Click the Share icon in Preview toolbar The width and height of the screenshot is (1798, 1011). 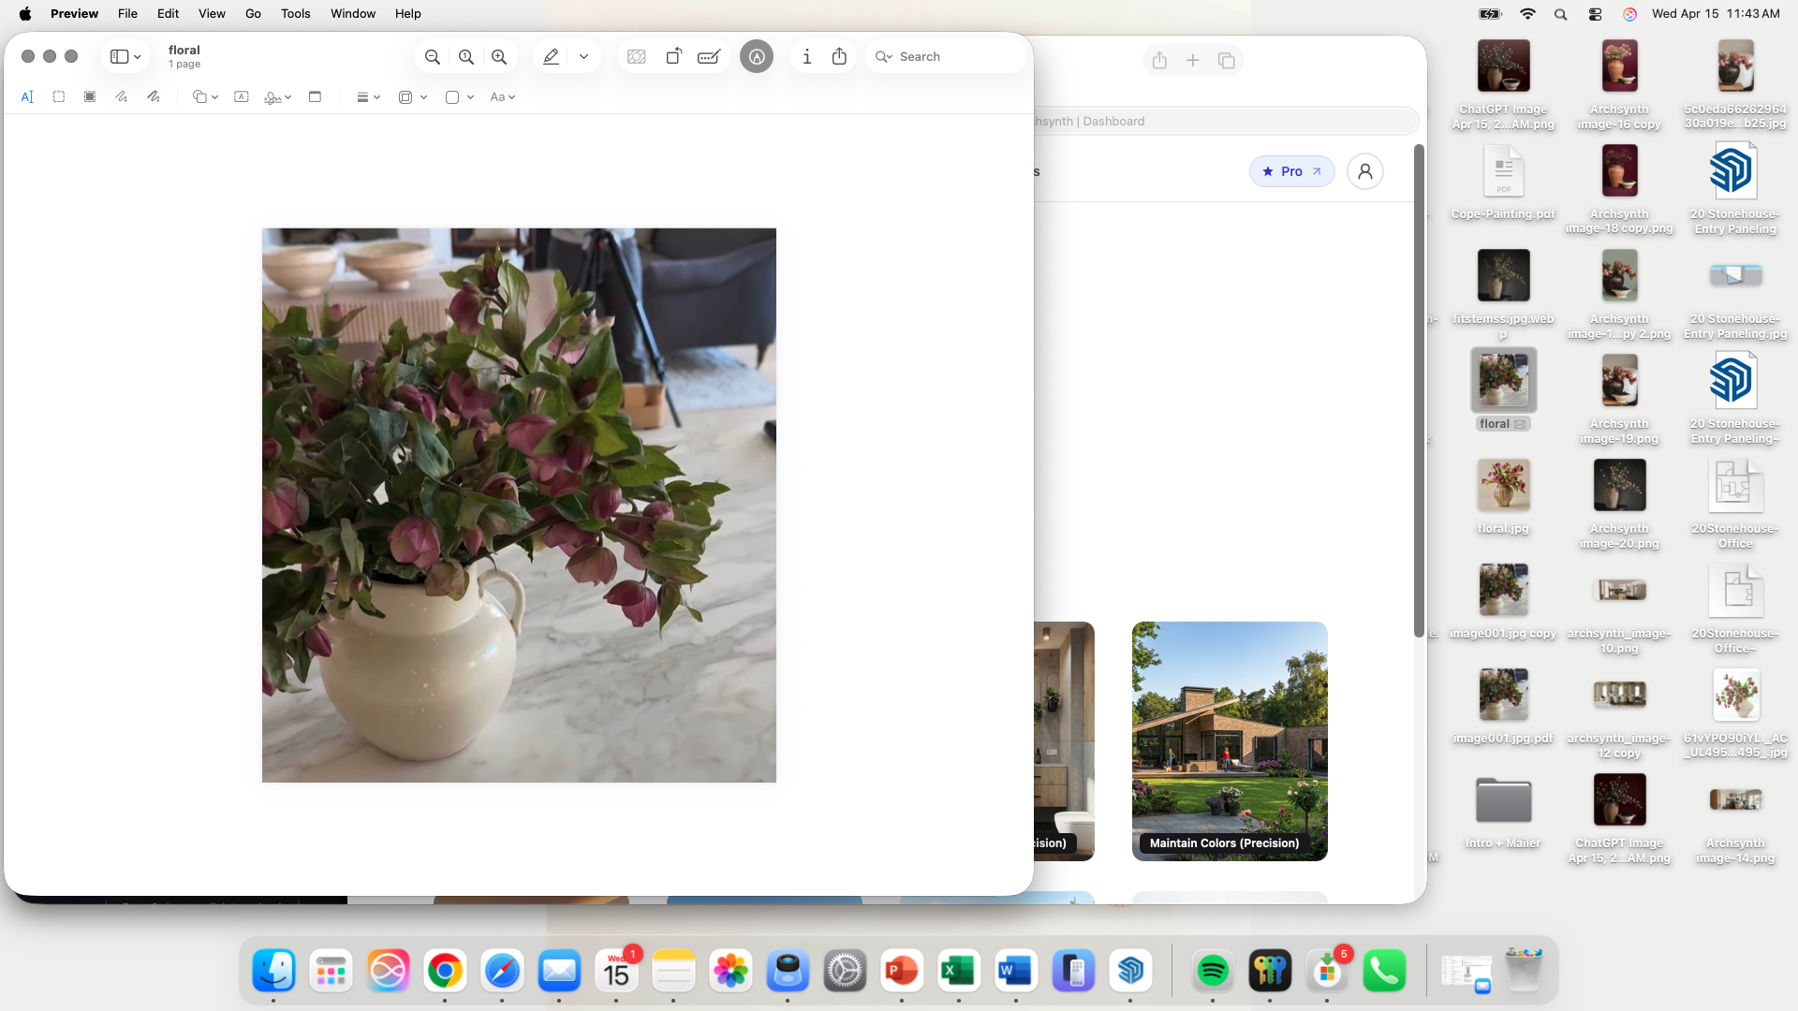[839, 57]
